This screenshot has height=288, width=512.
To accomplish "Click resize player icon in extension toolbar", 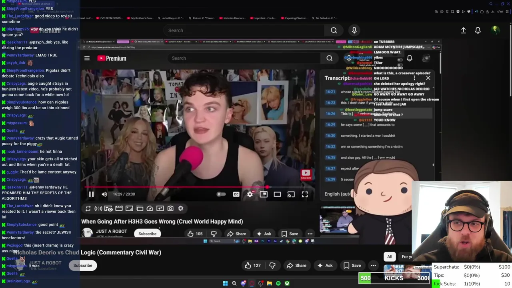I will point(129,208).
